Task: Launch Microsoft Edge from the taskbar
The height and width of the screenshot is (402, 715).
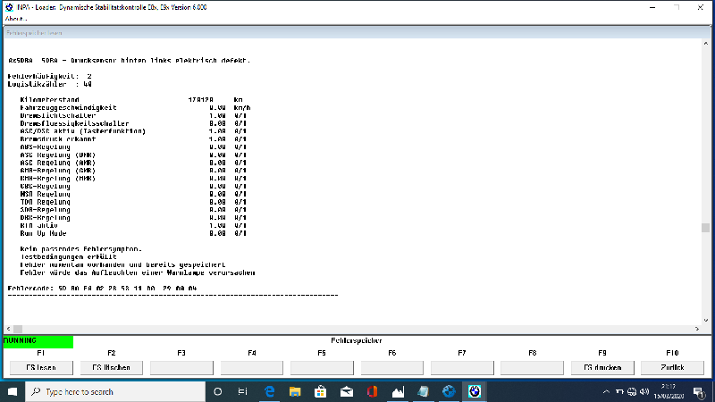Action: point(270,391)
